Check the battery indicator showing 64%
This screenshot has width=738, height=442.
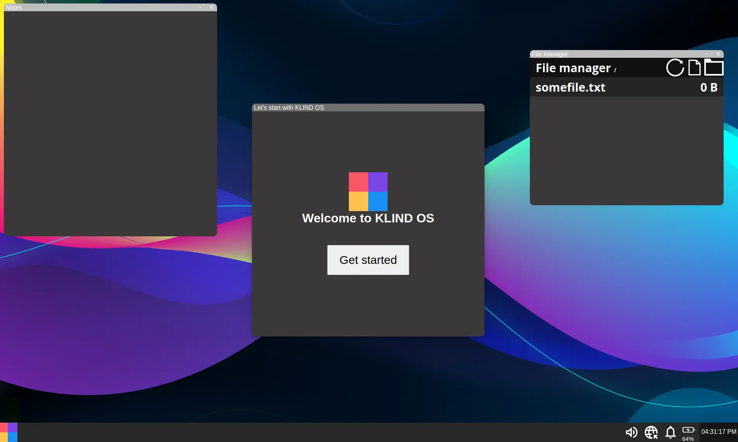(688, 433)
